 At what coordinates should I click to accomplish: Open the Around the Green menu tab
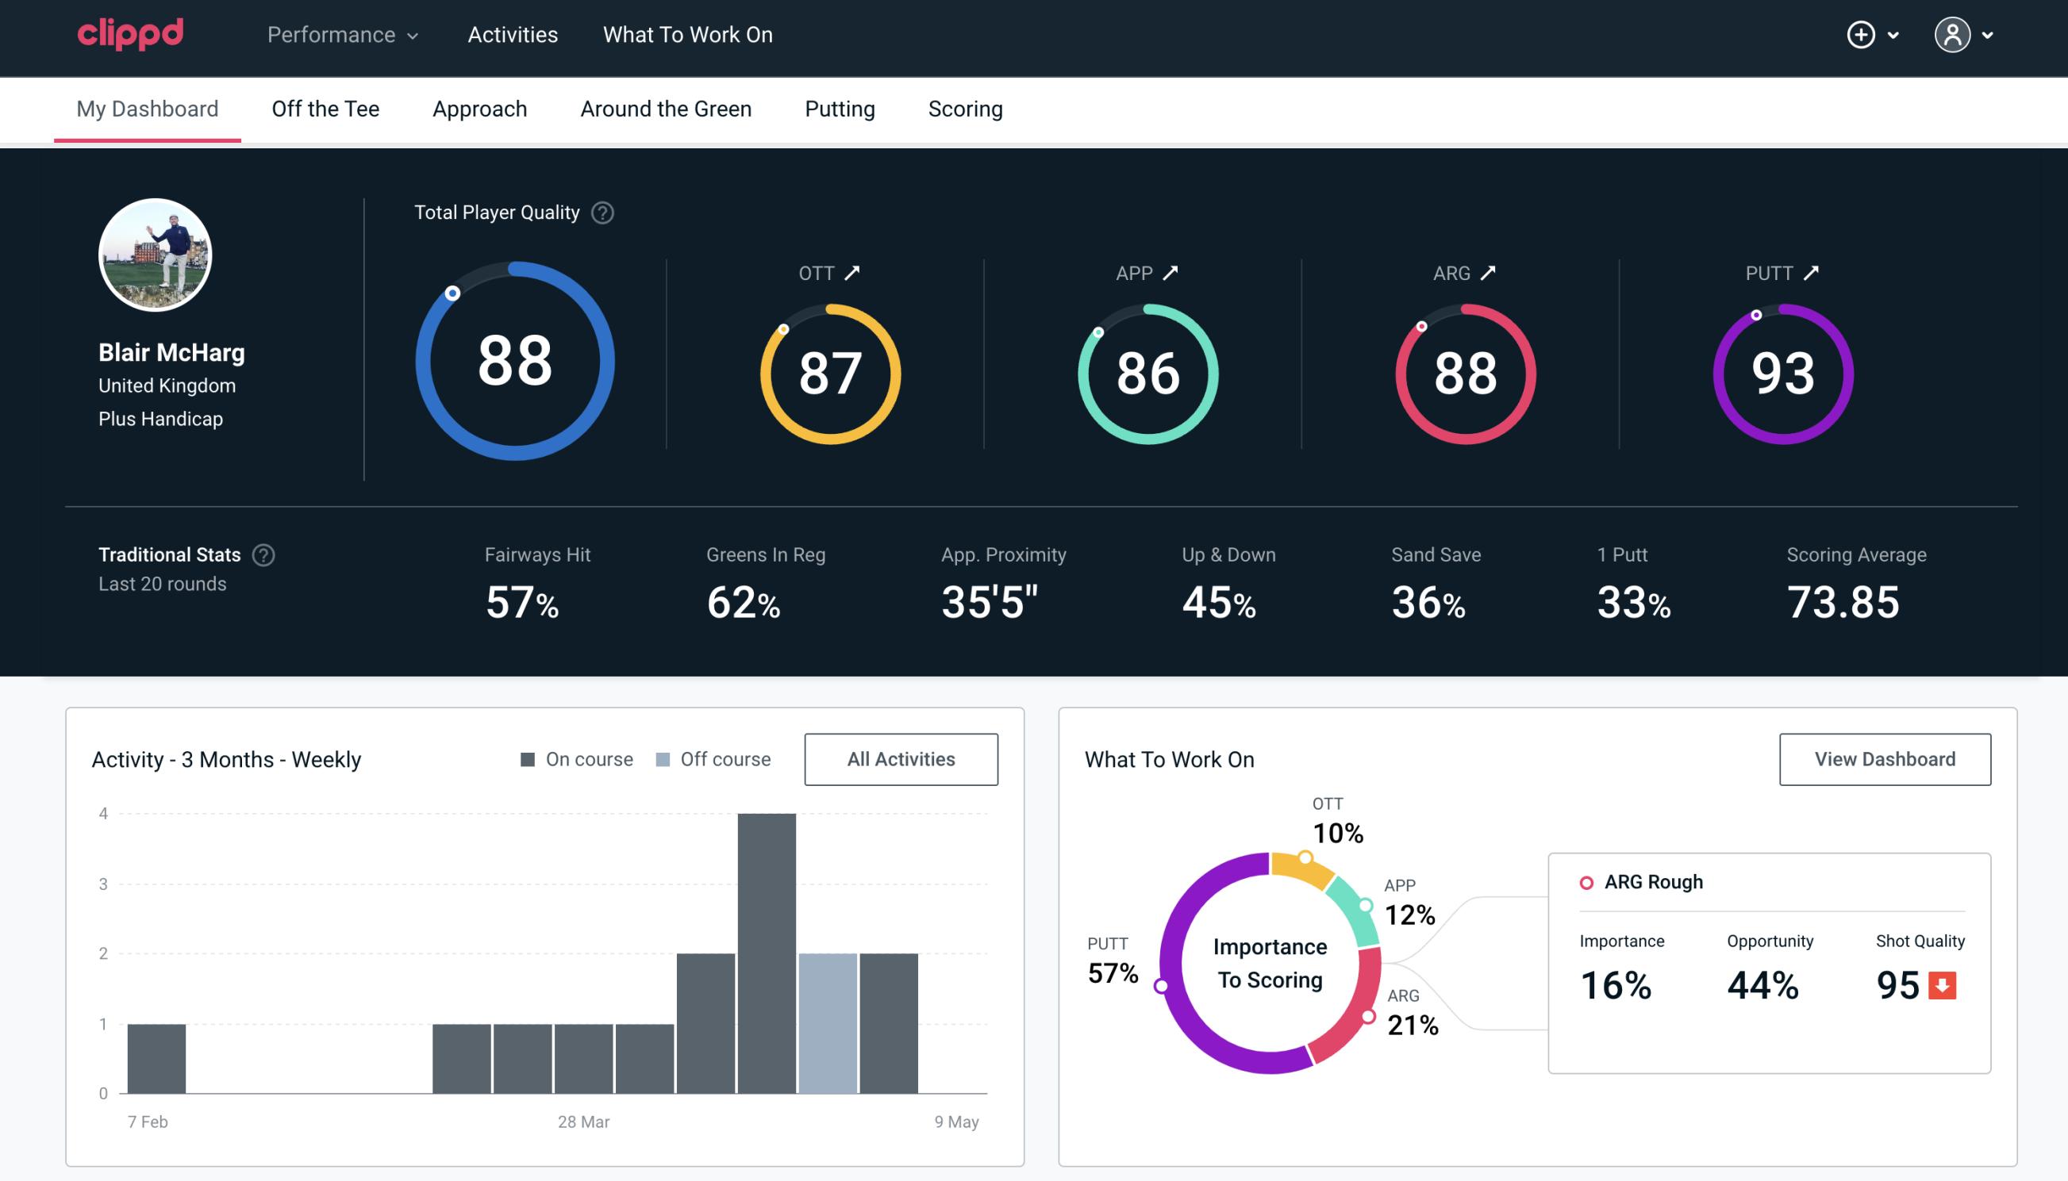coord(666,108)
